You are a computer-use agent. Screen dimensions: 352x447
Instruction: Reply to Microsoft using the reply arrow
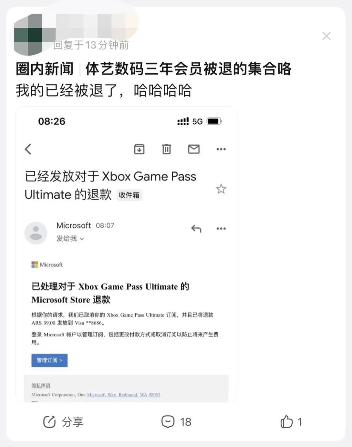[196, 229]
